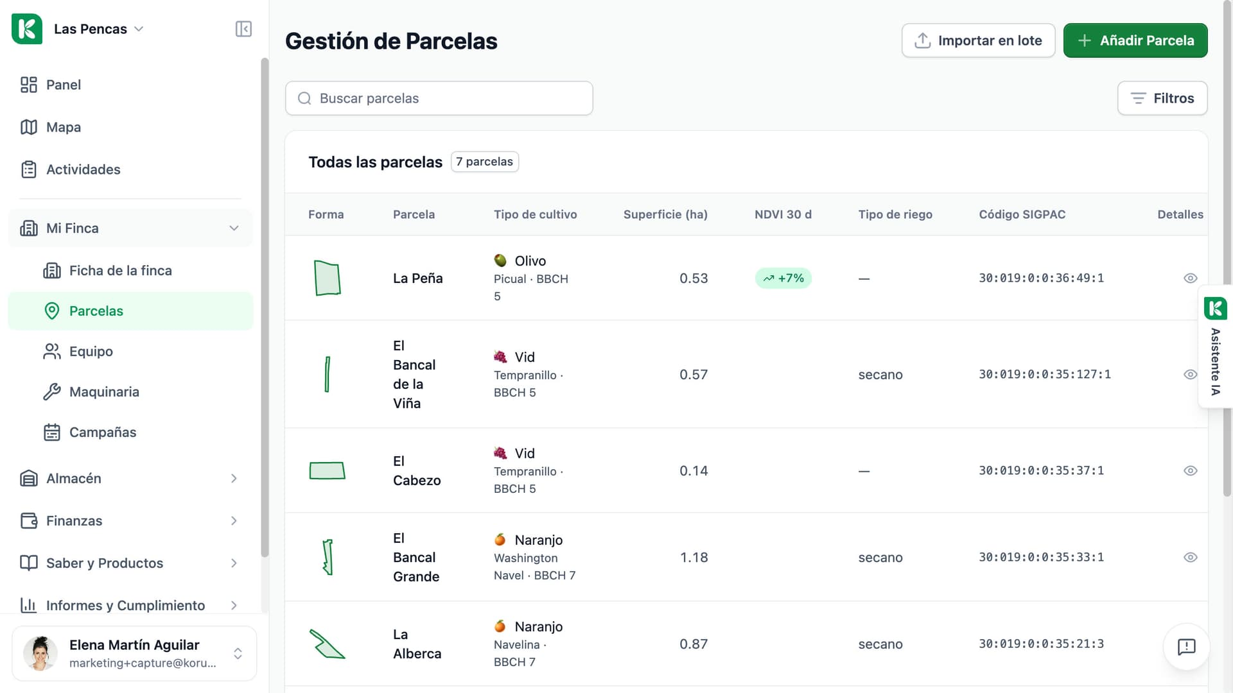Image resolution: width=1233 pixels, height=693 pixels.
Task: Click the Importar en lote button
Action: click(x=978, y=40)
